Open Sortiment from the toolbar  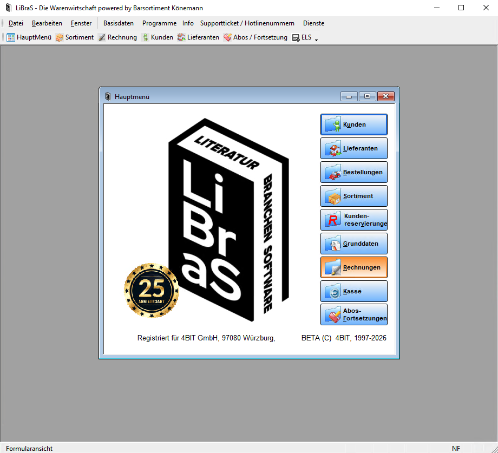[x=60, y=37]
